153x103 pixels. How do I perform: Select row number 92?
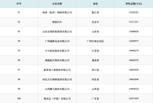19,22
